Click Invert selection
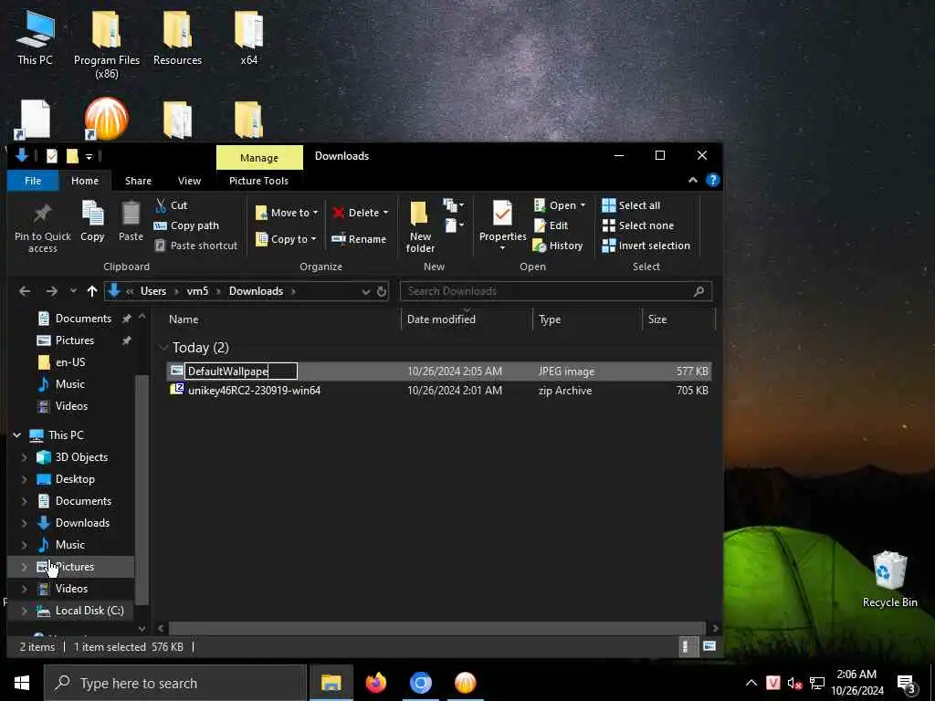Image resolution: width=935 pixels, height=701 pixels. point(646,246)
